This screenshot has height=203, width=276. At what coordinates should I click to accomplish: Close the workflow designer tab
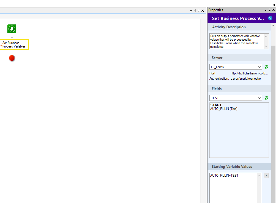pyautogui.click(x=203, y=10)
